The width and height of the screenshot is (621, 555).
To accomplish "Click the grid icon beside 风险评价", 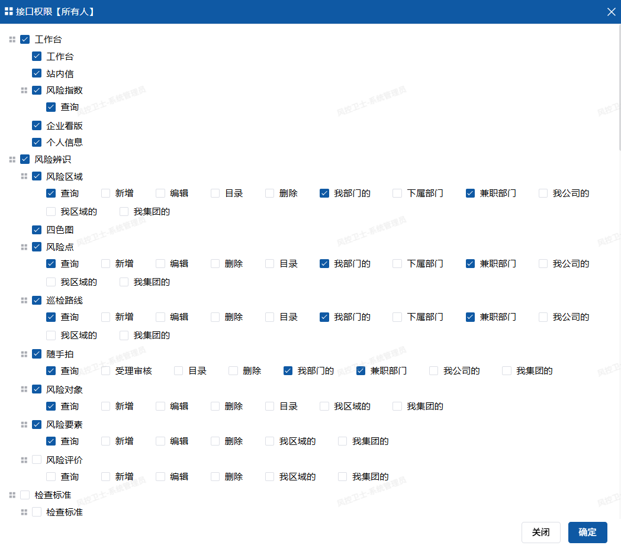I will (x=24, y=460).
